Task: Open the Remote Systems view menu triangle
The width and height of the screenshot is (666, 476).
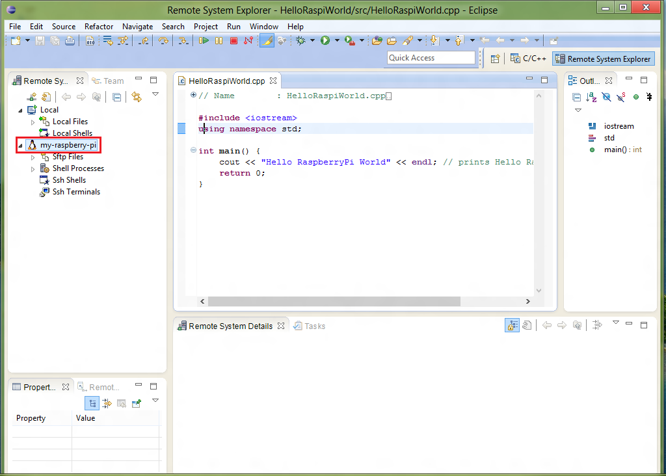Action: pos(155,94)
